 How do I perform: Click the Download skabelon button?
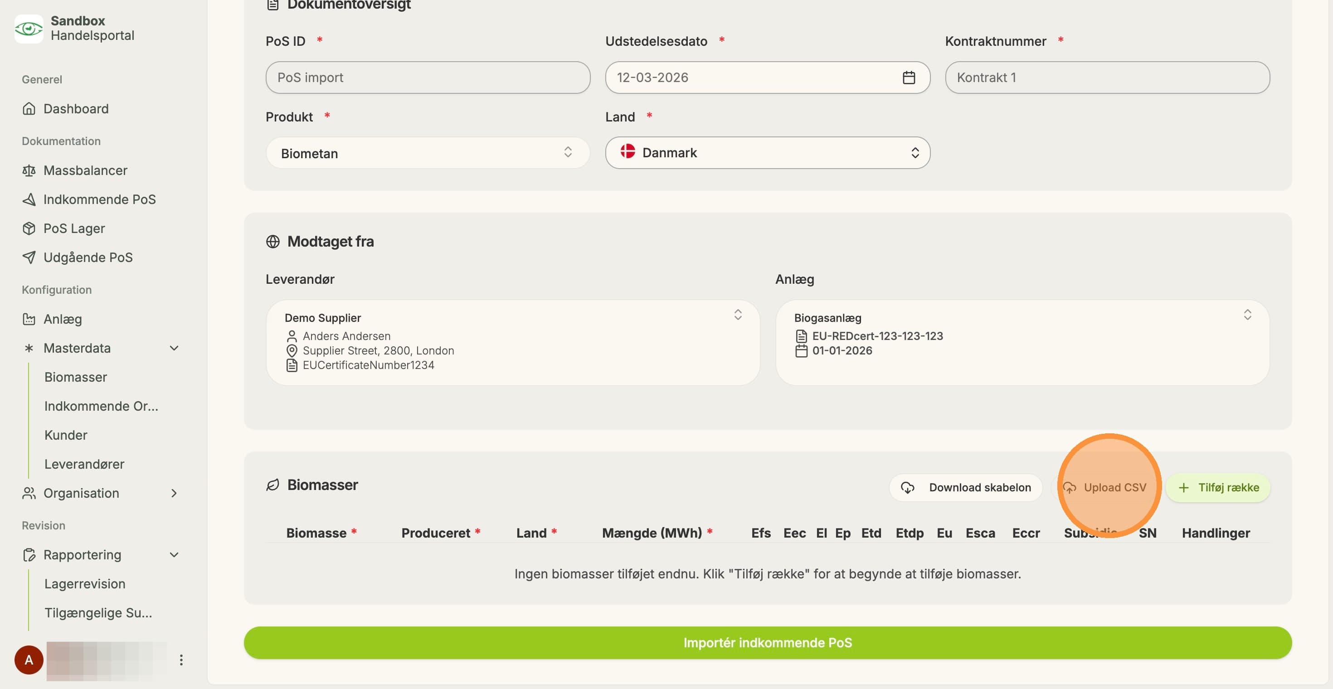[966, 488]
